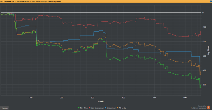Click the 'Winnings: -498,7 big blinds' text
The height and width of the screenshot is (110, 212).
(x=51, y=1)
